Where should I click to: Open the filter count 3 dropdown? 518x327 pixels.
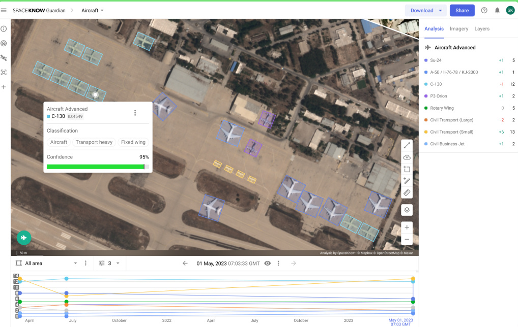tap(109, 263)
